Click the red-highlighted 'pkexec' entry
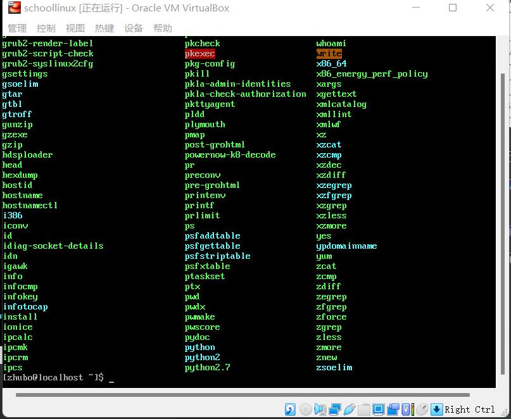 (x=199, y=53)
